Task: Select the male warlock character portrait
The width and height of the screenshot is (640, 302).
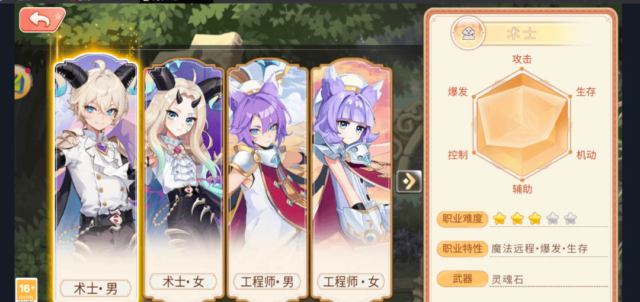Action: point(97,175)
